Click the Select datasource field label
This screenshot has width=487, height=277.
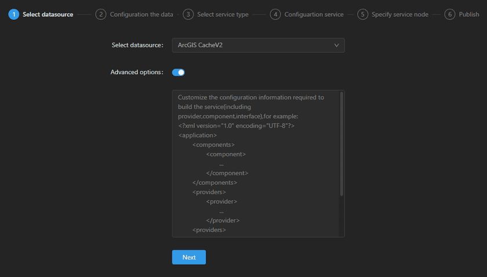tap(137, 45)
